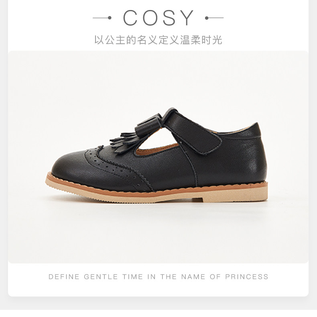
Task: Click the left decorative line beside COSY
Action: click(102, 18)
